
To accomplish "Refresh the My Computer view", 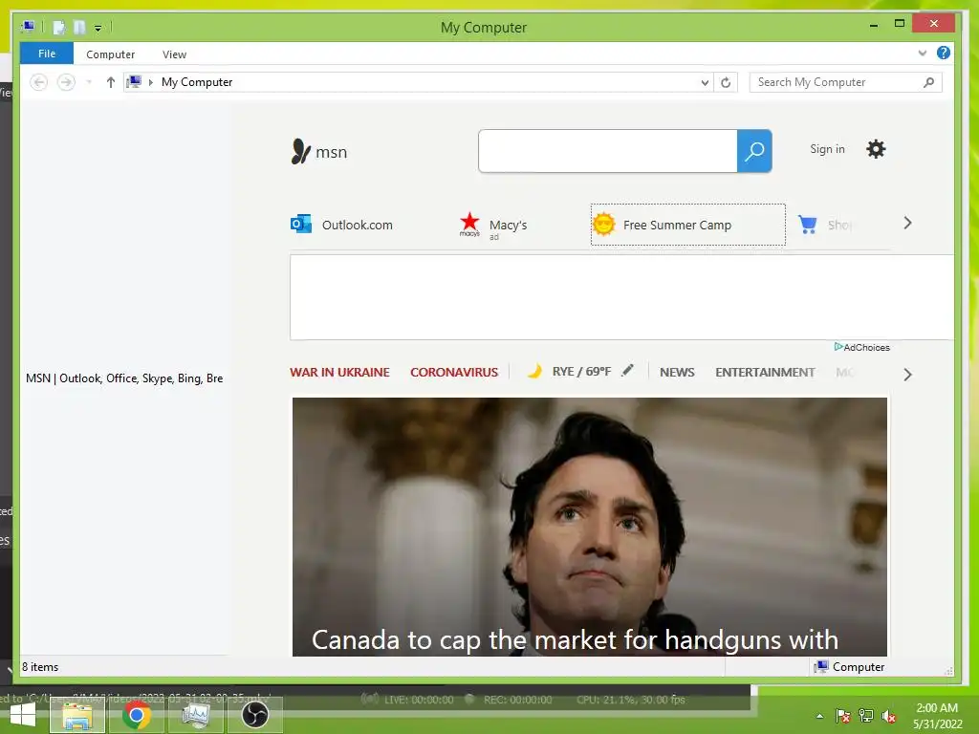I will (726, 82).
